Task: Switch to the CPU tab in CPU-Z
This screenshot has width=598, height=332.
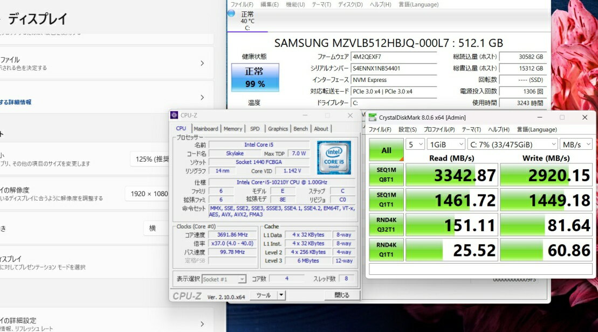Action: (x=181, y=128)
